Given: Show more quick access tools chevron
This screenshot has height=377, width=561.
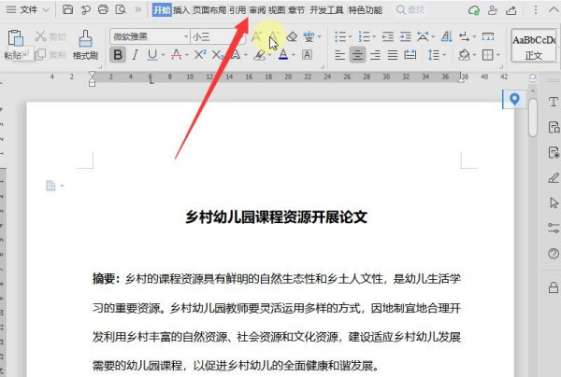Looking at the screenshot, I should click(x=137, y=9).
